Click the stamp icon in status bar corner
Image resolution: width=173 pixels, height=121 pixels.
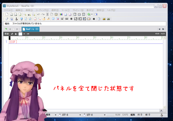click(x=162, y=115)
